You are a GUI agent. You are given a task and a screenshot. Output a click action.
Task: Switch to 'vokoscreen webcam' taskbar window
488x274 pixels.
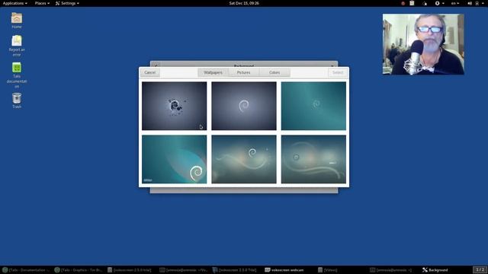click(x=284, y=270)
